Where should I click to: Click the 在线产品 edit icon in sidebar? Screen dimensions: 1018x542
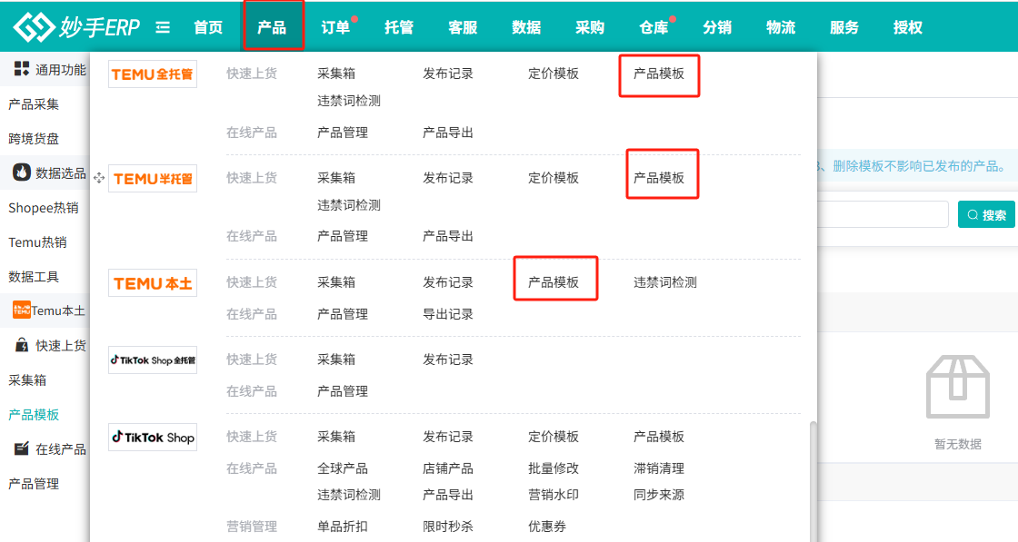pos(22,448)
